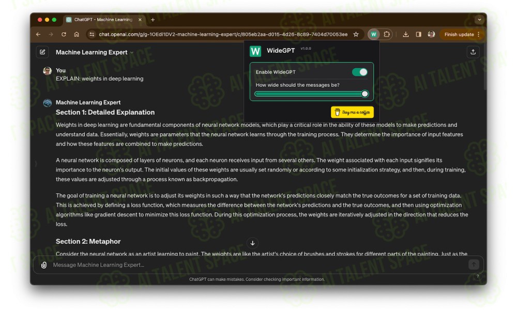Reload the ChatGPT page

point(64,34)
